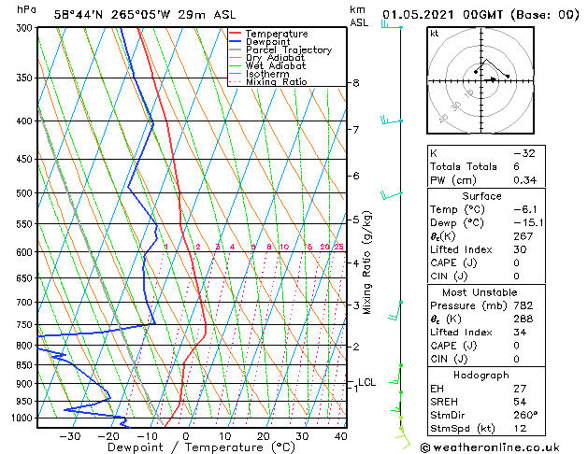
Task: Select the Mixing Ratio legend entry
Action: pos(276,82)
